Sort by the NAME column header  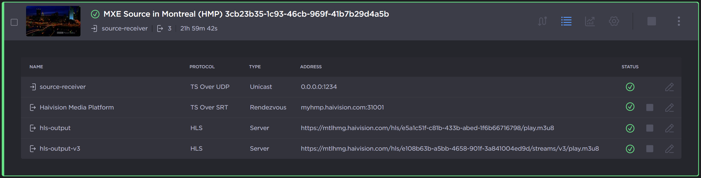pyautogui.click(x=36, y=67)
